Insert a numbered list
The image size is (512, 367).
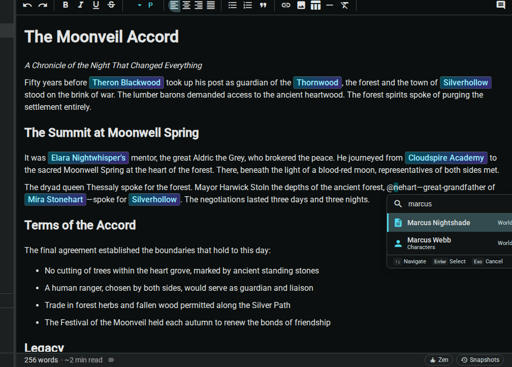click(x=248, y=5)
